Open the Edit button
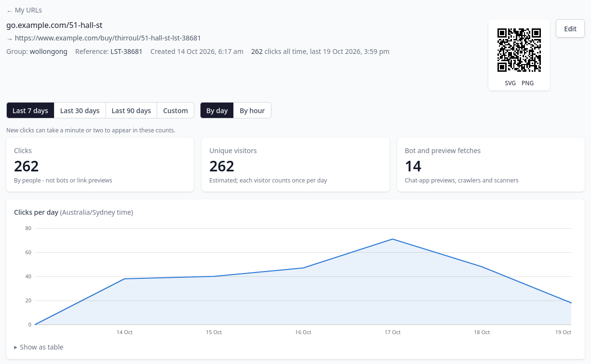 coord(570,28)
